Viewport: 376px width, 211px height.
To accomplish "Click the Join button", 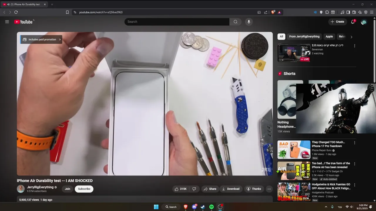I will click(68, 189).
